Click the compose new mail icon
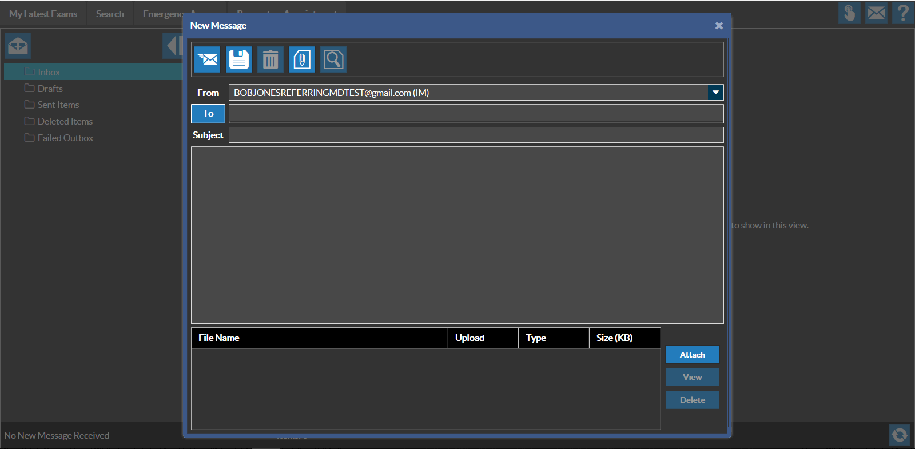Screen dimensions: 915x449 pos(18,46)
